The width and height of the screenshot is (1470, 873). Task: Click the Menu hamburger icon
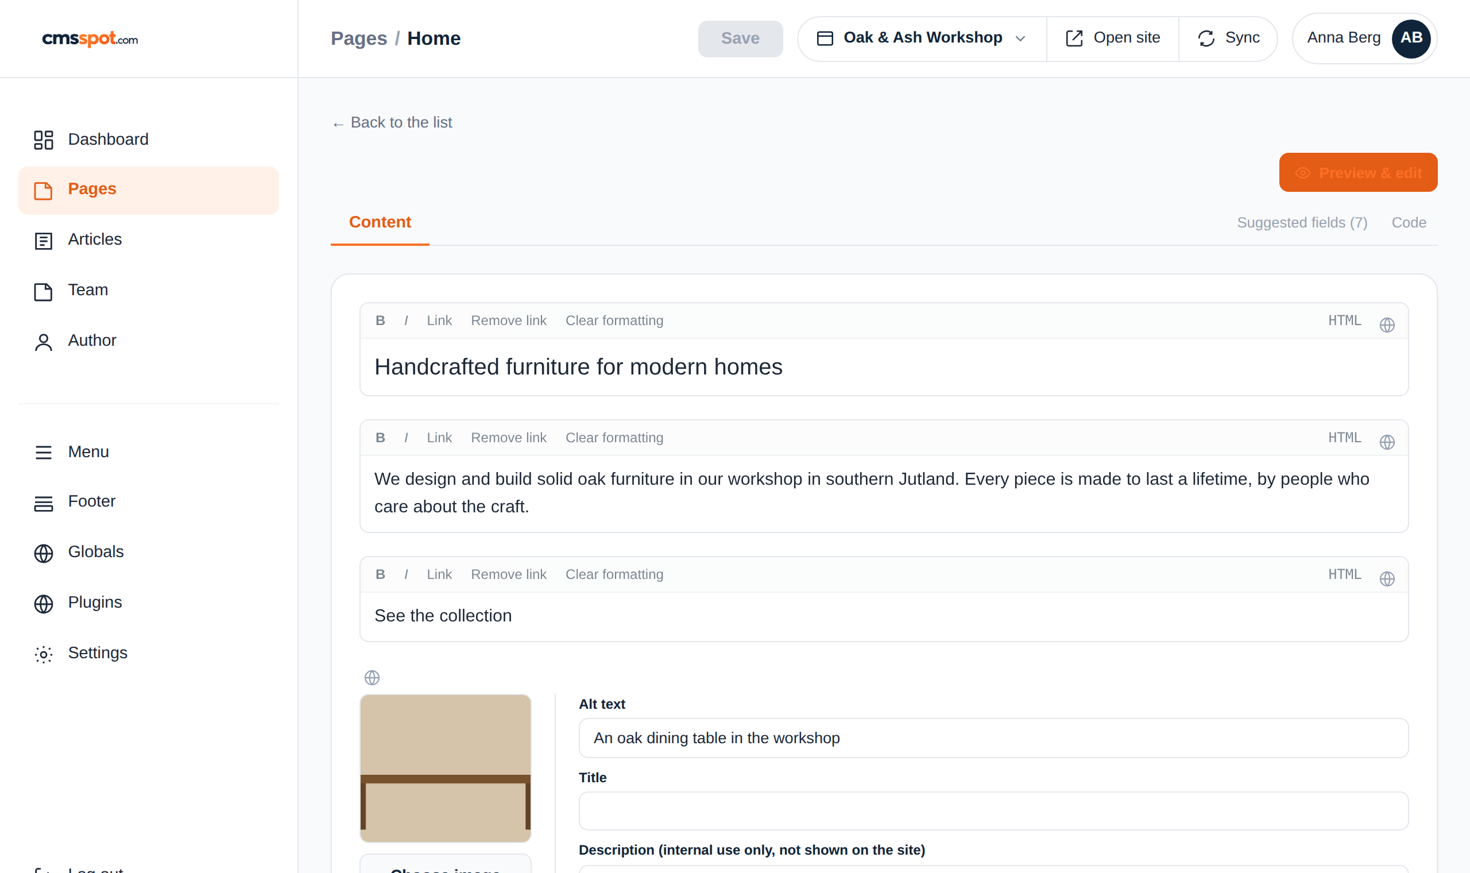tap(44, 453)
